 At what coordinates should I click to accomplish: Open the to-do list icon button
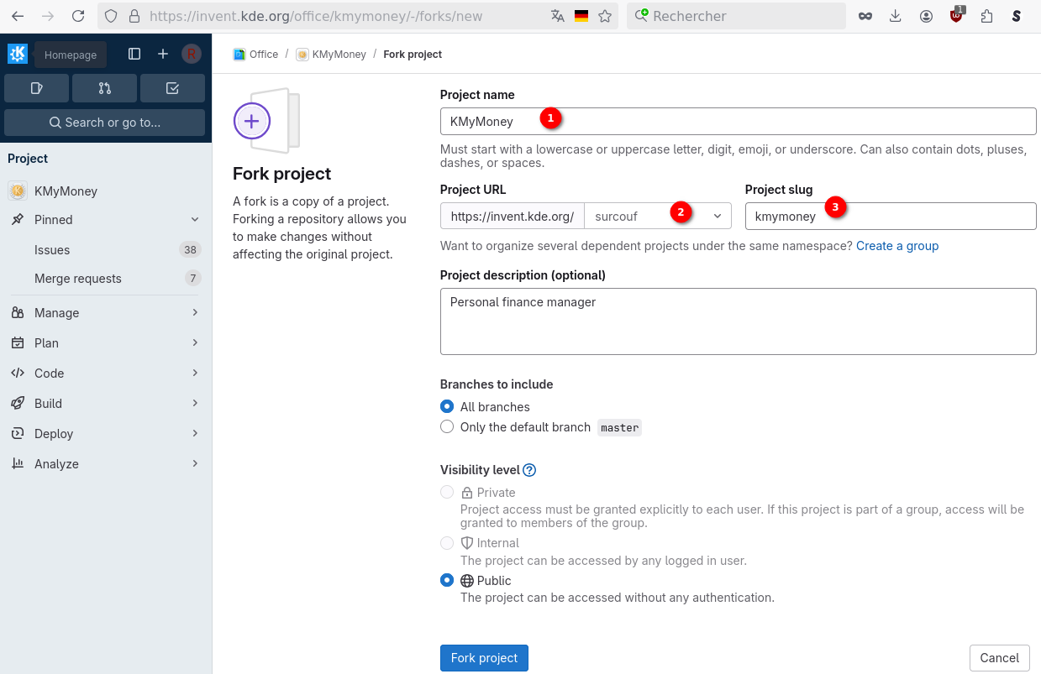(172, 88)
